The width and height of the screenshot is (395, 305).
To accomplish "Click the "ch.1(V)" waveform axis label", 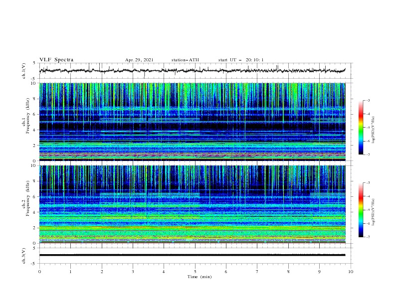I will pyautogui.click(x=24, y=71).
